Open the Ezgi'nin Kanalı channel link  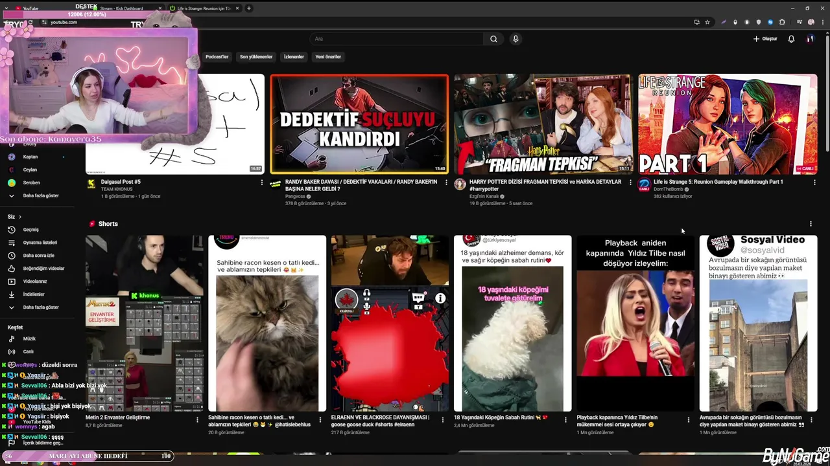(x=484, y=196)
